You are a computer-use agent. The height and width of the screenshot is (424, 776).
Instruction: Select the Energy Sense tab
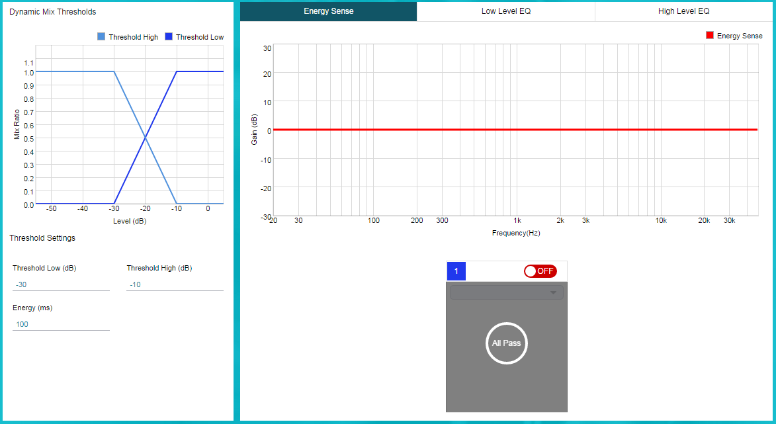pyautogui.click(x=328, y=11)
